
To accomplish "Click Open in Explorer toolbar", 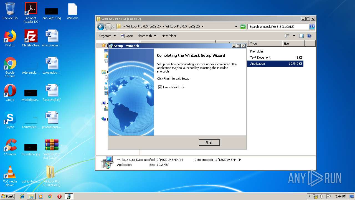I will pos(127,36).
